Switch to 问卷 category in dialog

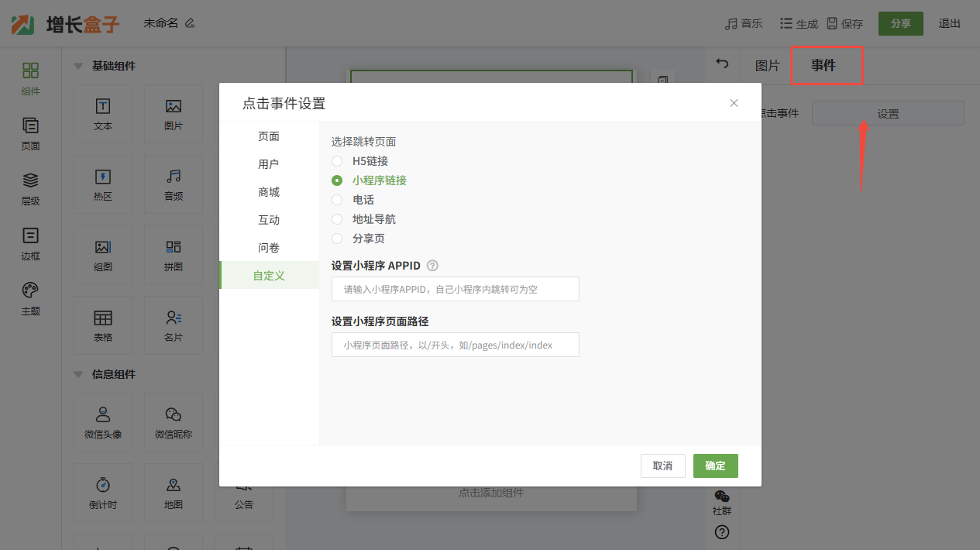pos(269,248)
